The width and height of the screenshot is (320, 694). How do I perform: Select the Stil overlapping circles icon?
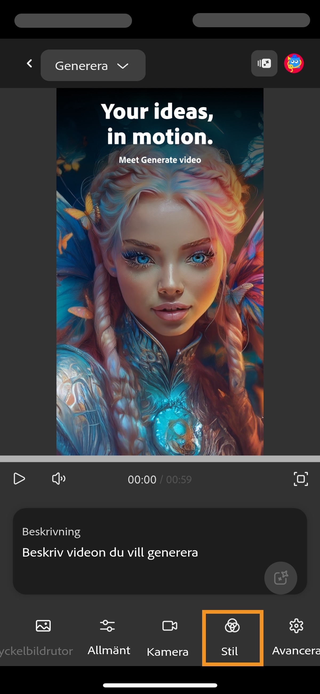coord(232,626)
